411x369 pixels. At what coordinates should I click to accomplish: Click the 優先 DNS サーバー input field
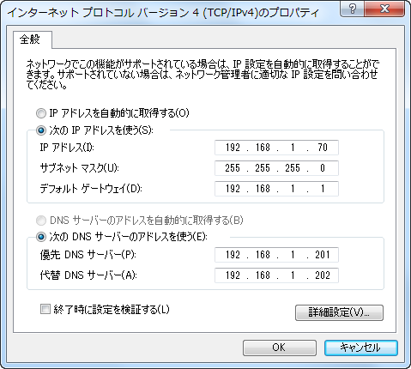click(x=276, y=255)
